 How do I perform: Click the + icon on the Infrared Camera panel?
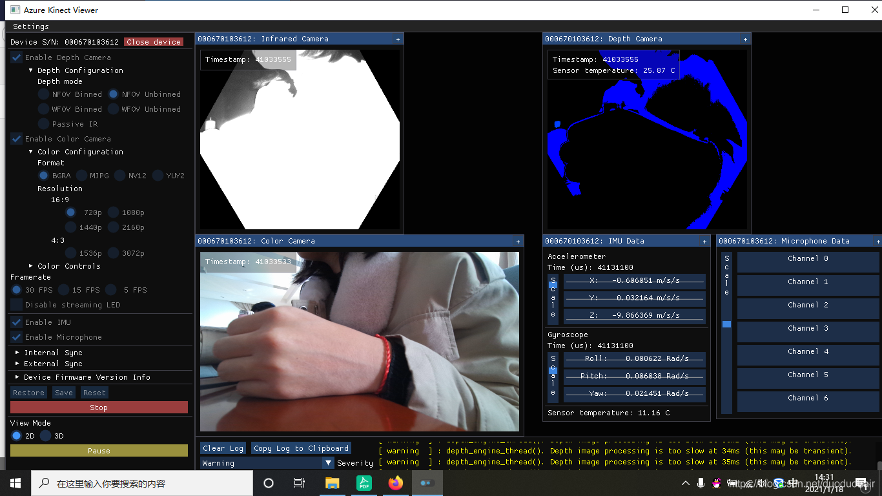tap(397, 39)
